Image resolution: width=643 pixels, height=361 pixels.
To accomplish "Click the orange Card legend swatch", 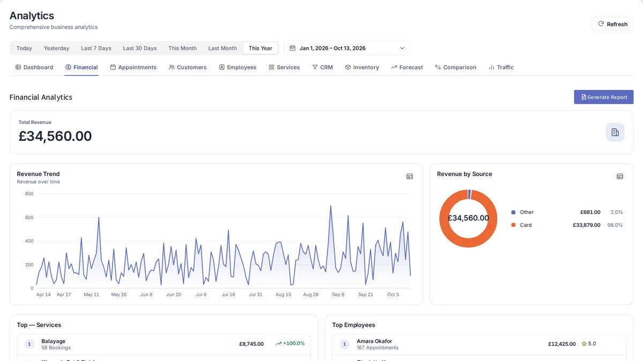I will pyautogui.click(x=513, y=225).
